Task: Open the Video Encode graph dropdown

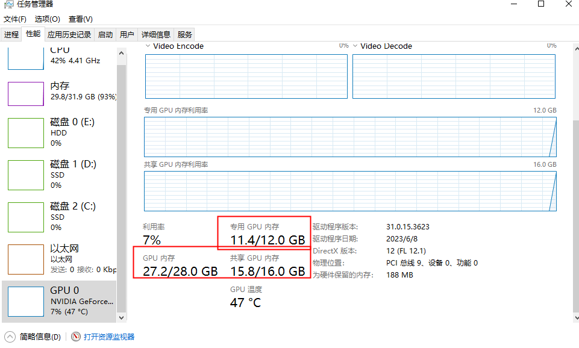Action: (149, 46)
